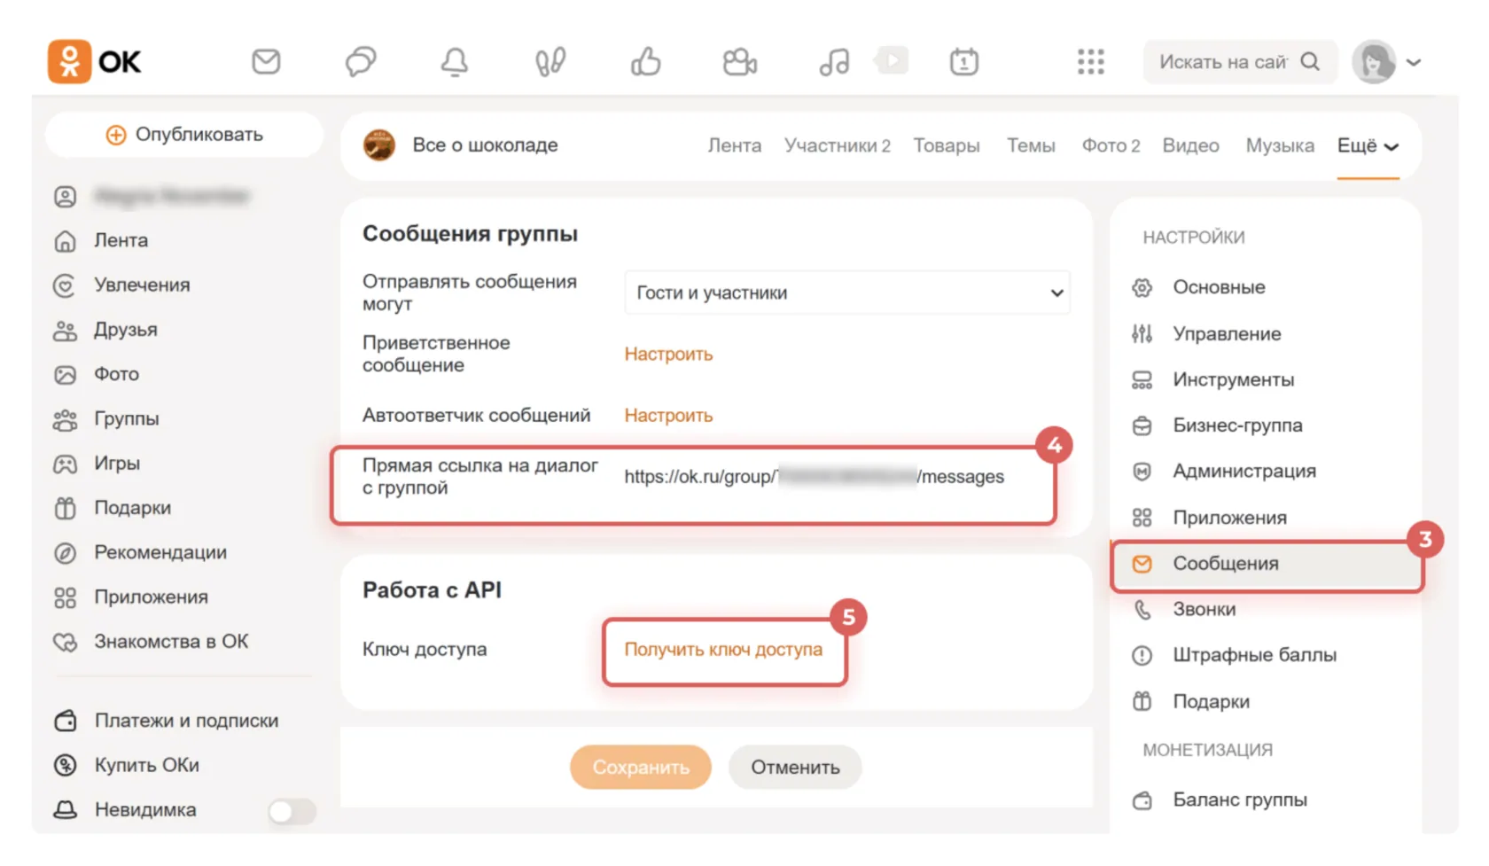Click Получить ключ доступа link
Image resolution: width=1489 pixels, height=866 pixels.
coord(723,650)
